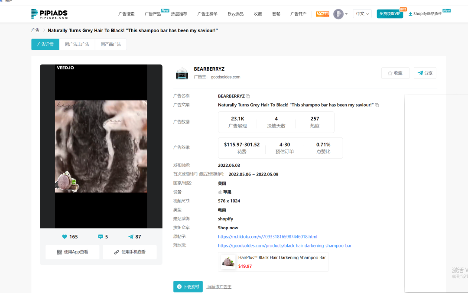Click the 屏蔽该广告主 link
The height and width of the screenshot is (293, 468).
(219, 287)
